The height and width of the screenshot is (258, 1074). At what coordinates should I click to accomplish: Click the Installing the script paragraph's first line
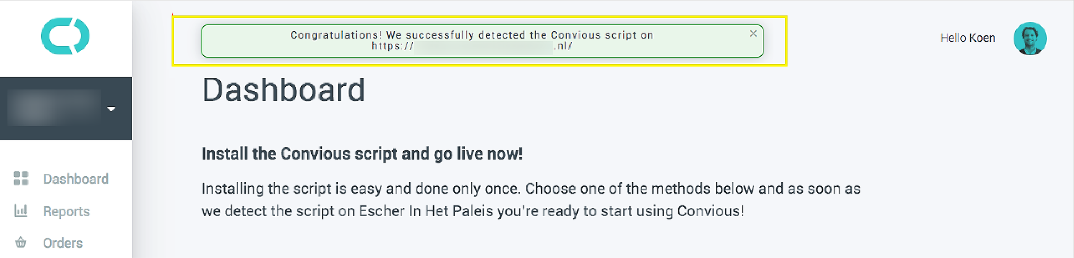531,188
